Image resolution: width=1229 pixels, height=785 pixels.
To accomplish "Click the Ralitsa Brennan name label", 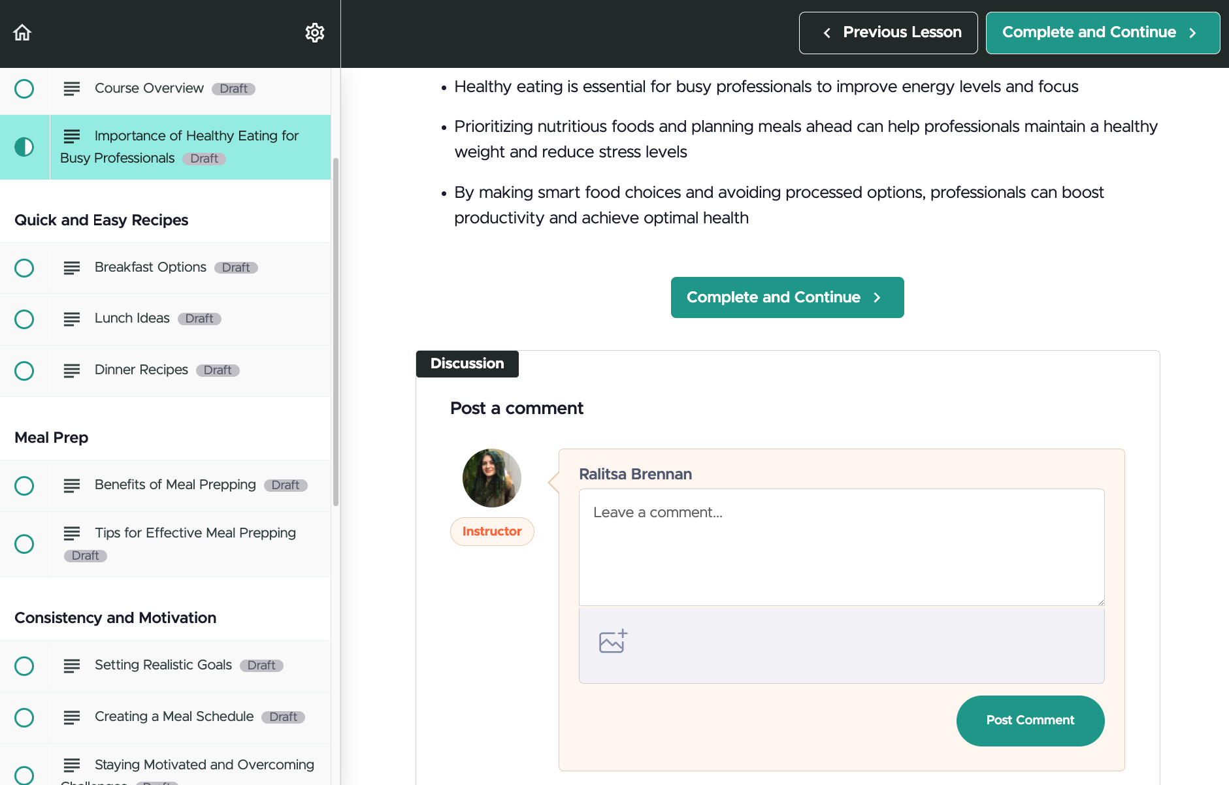I will click(635, 474).
